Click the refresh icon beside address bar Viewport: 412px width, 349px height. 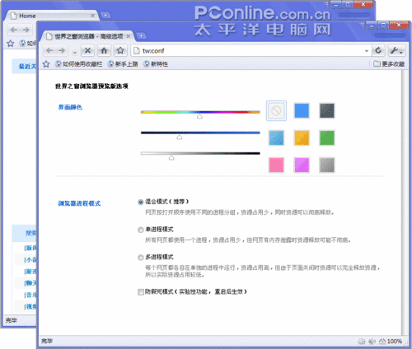378,50
